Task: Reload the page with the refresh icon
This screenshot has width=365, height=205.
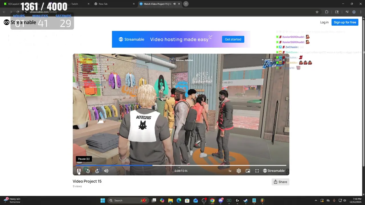Action: click(18, 12)
